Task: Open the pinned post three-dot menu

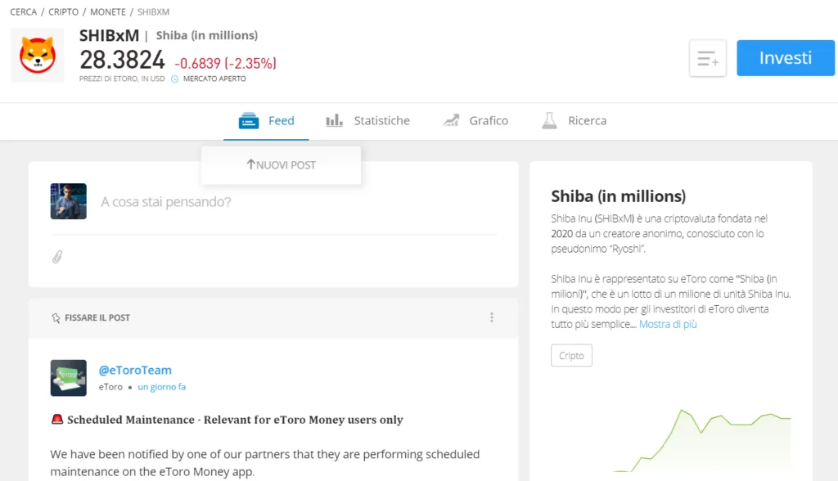Action: click(x=492, y=317)
